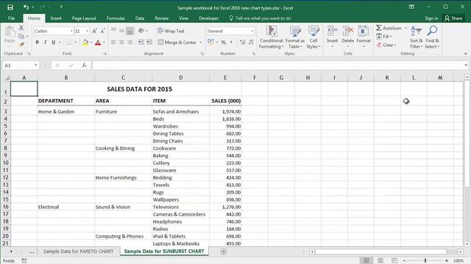Toggle Underline formatting
Viewport: 471px width, 264px height.
(x=54, y=43)
